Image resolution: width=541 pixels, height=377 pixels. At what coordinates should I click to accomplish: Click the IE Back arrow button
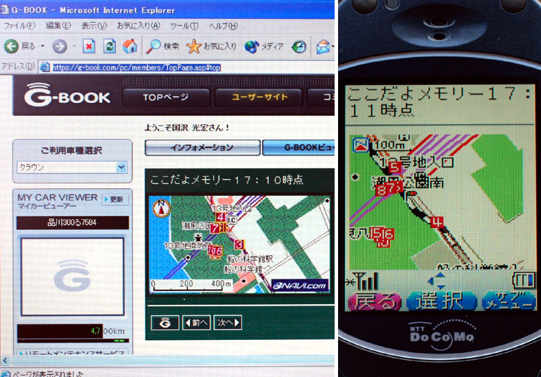pyautogui.click(x=12, y=46)
